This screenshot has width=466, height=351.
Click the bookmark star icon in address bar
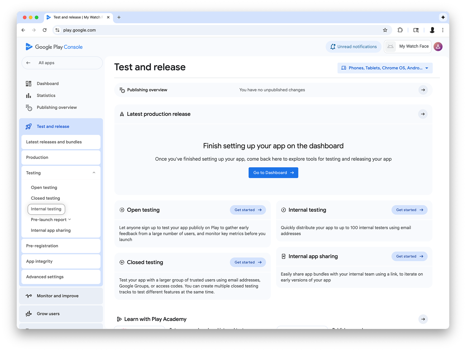[385, 30]
